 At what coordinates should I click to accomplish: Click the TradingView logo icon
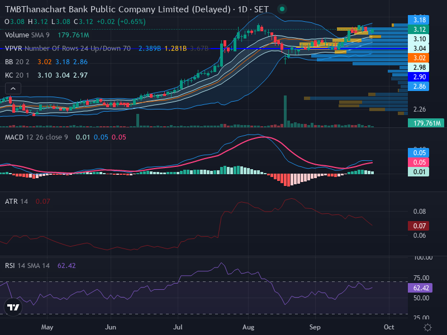(x=13, y=307)
